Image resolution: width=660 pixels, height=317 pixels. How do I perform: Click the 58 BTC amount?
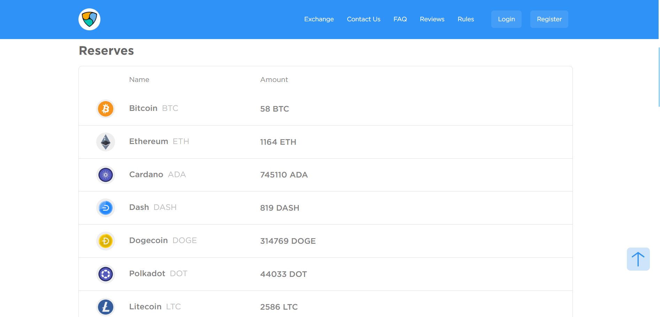274,109
